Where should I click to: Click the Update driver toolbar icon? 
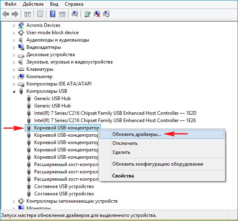click(x=87, y=14)
